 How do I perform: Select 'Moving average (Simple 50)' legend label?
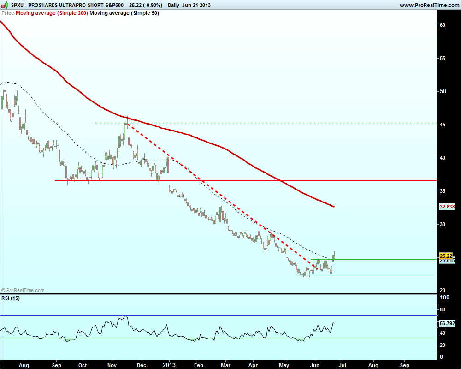124,13
